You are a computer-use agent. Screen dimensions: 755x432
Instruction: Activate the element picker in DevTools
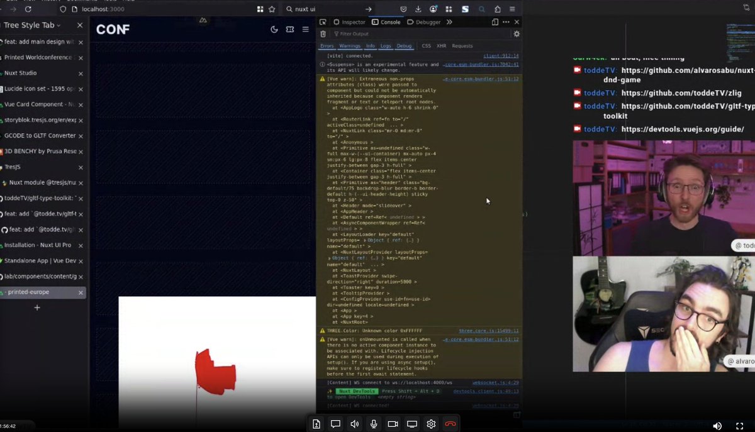coord(323,22)
